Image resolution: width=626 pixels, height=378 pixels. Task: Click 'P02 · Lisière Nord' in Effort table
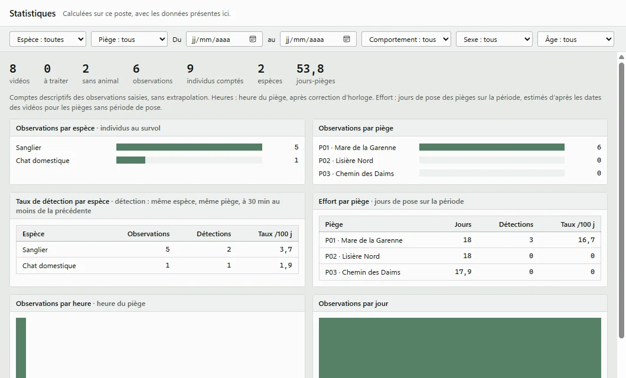coord(352,256)
